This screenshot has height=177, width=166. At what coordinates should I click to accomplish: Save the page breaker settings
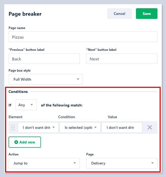click(x=147, y=14)
